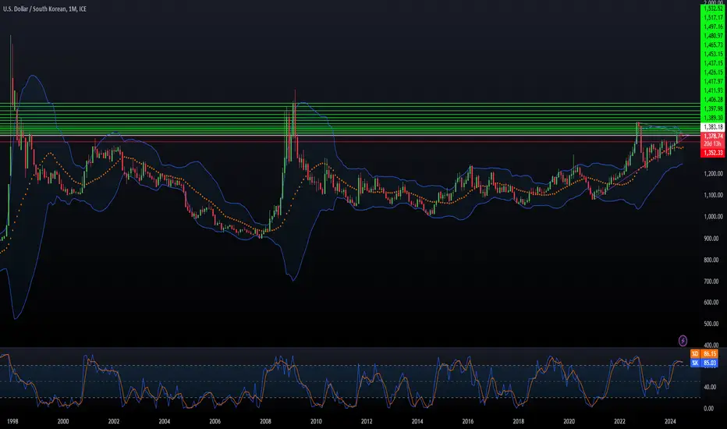Click the 2014 time axis label
727x429 pixels.
[417, 421]
